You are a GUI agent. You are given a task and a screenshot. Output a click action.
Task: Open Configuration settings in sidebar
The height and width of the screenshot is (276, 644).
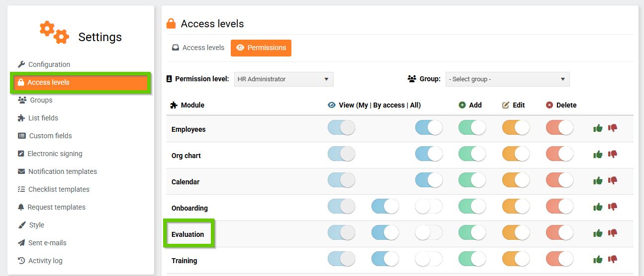point(49,64)
